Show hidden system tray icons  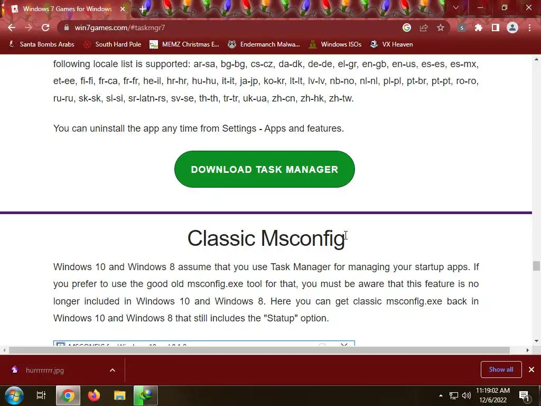pyautogui.click(x=441, y=395)
